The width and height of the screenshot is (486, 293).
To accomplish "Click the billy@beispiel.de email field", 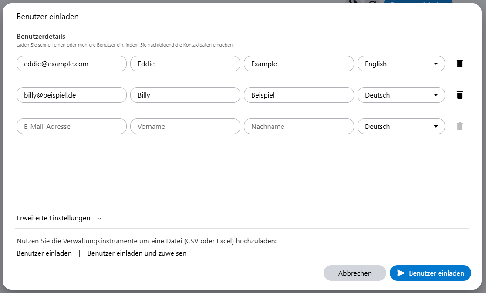I will coord(71,95).
